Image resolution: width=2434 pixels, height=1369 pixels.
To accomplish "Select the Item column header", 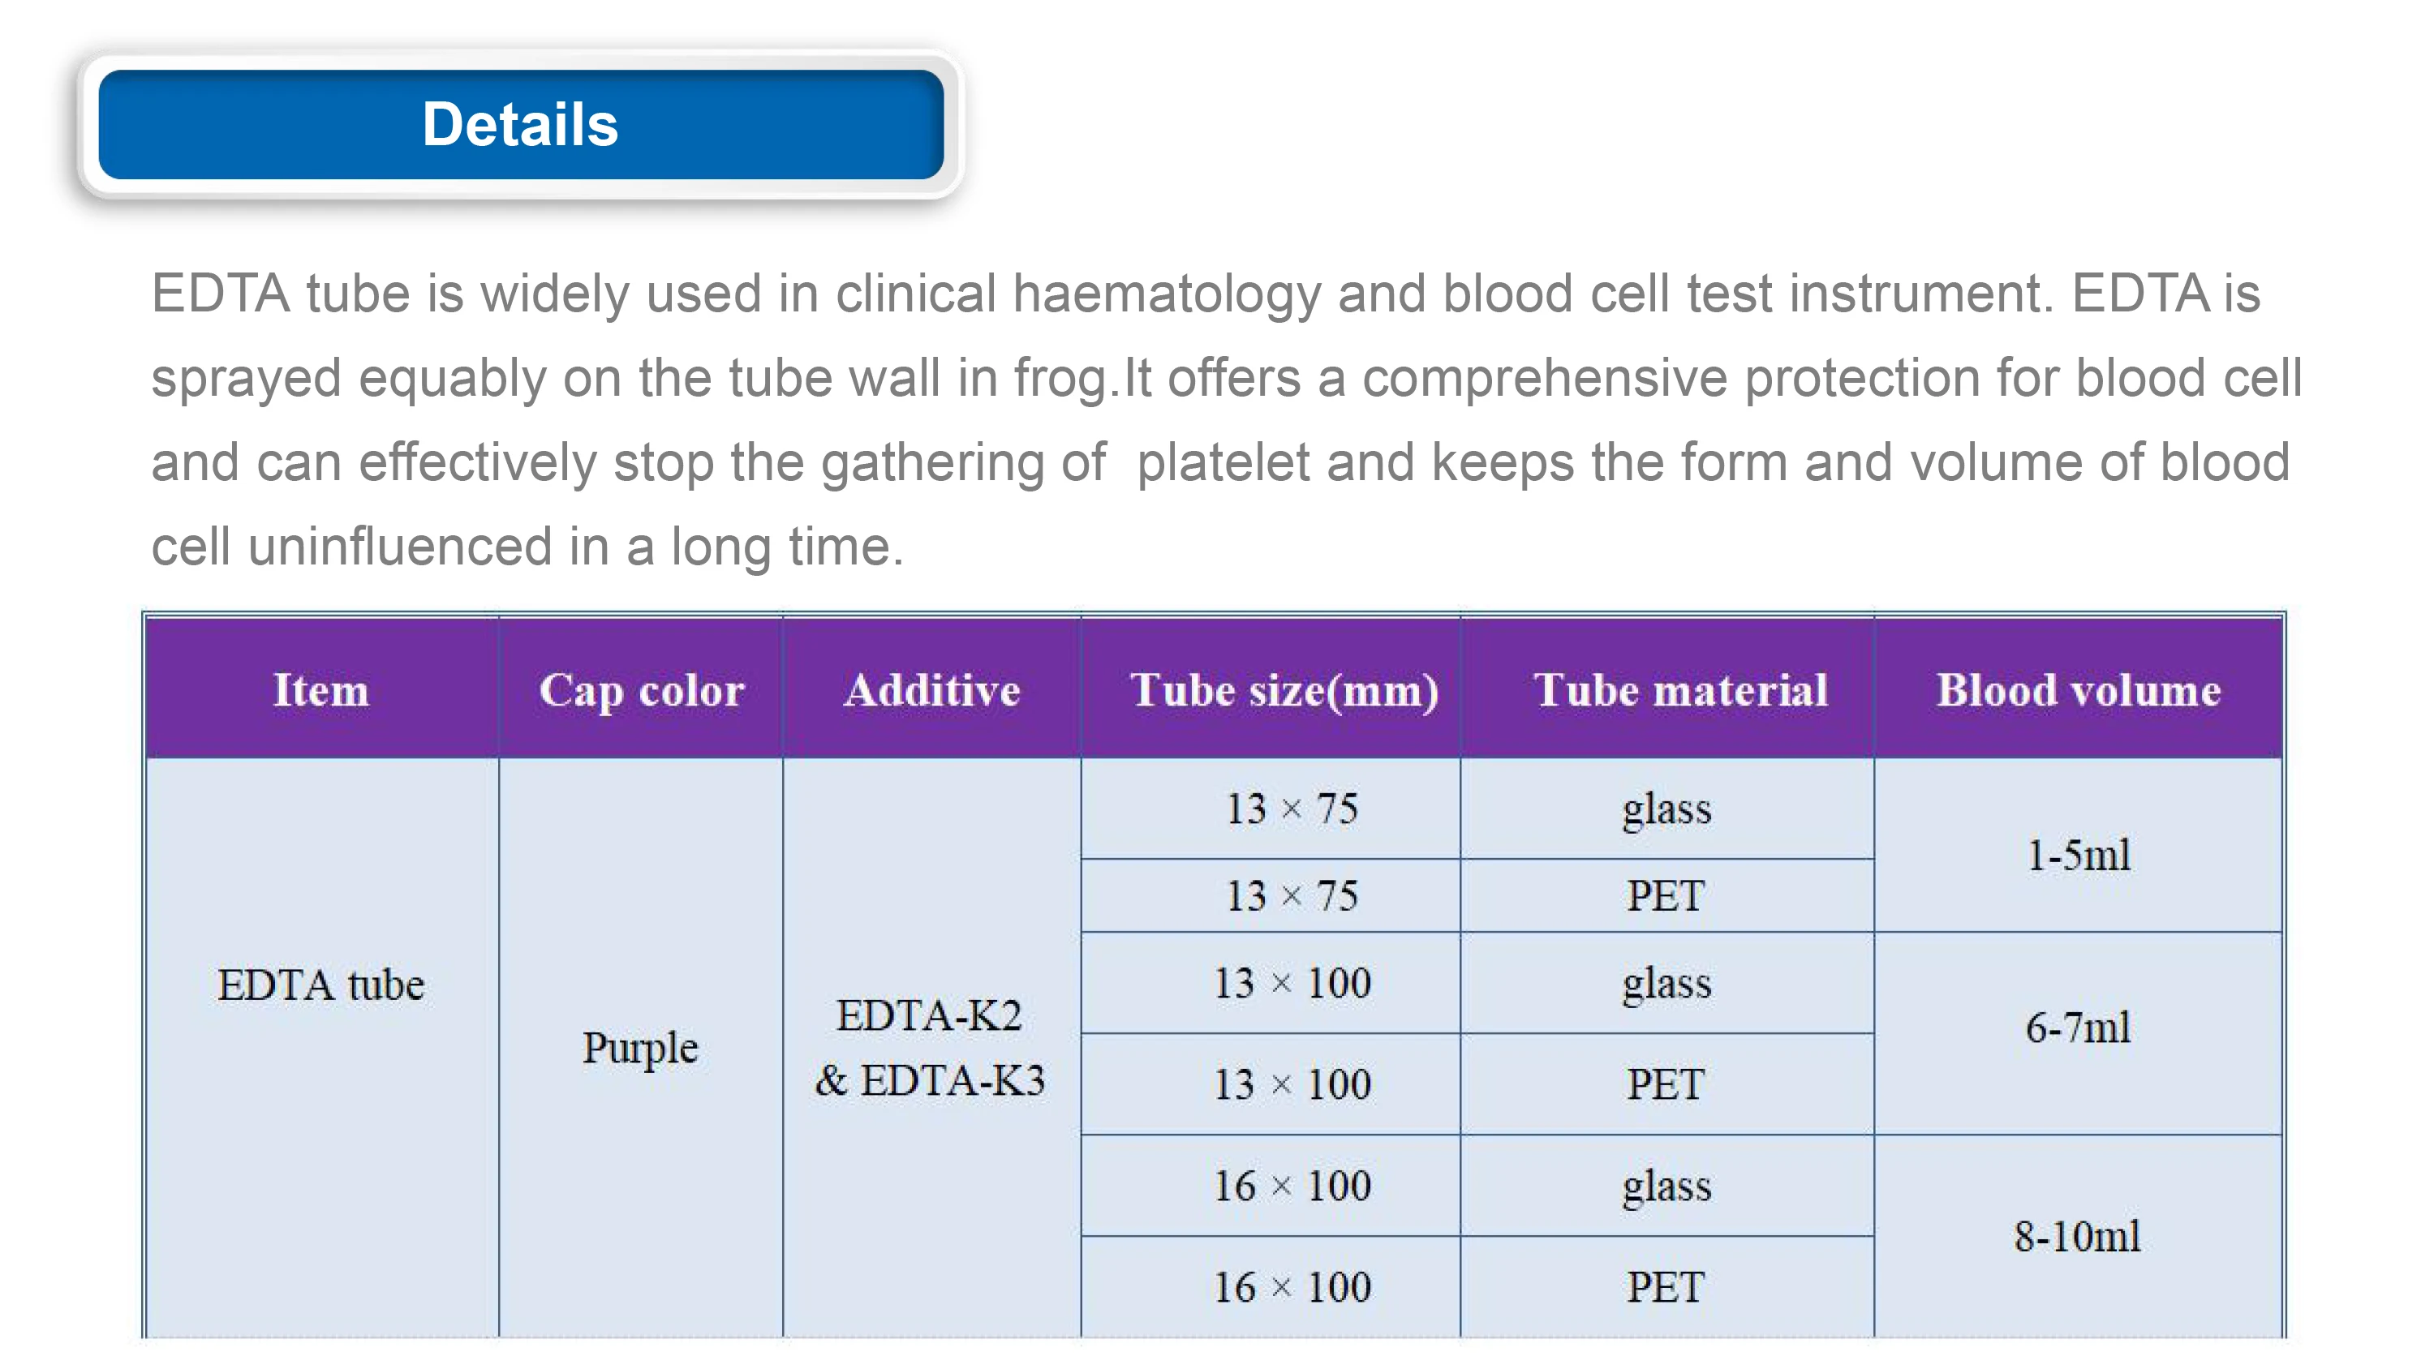I will tap(321, 689).
